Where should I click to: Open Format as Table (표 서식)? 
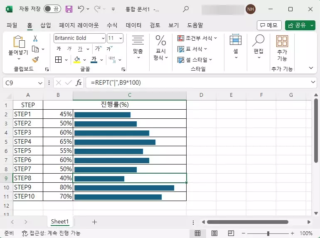(x=192, y=49)
